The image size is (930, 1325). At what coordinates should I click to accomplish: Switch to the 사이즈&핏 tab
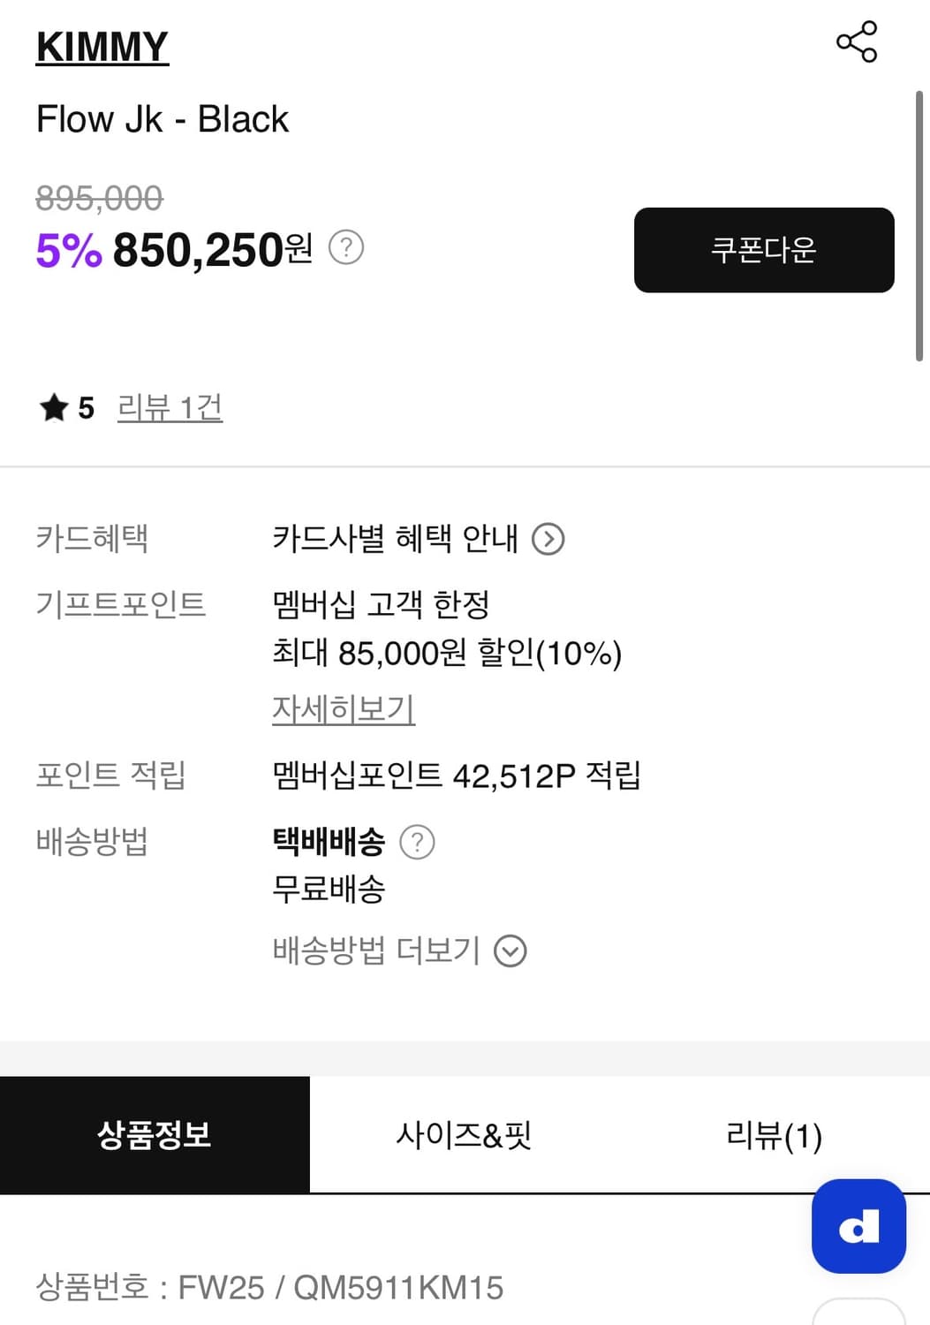(x=464, y=1135)
